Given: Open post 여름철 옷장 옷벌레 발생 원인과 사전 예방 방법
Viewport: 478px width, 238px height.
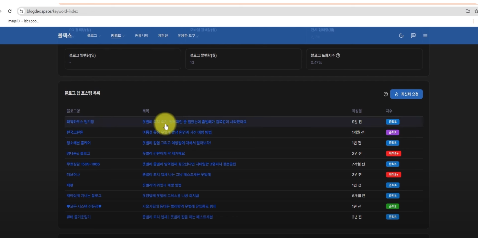Looking at the screenshot, I should pyautogui.click(x=177, y=132).
